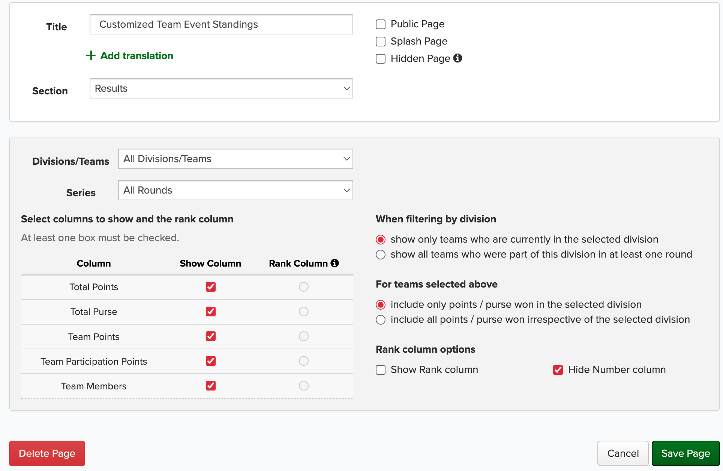The image size is (723, 471).
Task: Click the Team Members row label
Action: point(94,386)
